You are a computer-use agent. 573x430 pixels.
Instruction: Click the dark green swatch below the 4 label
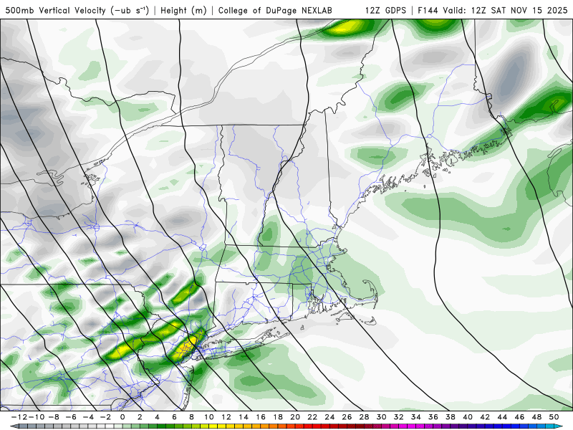coord(161,426)
